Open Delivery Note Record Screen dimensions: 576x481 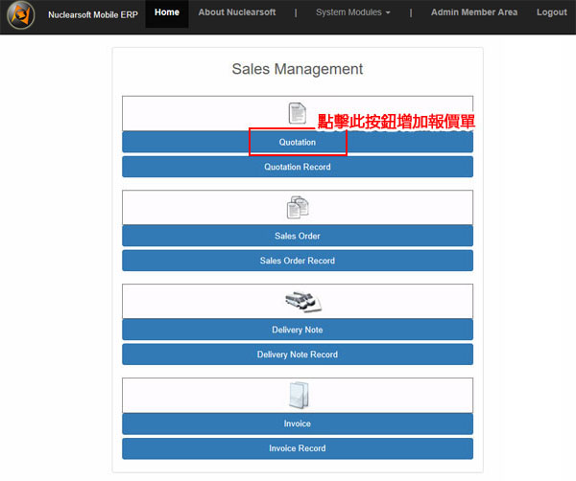pos(298,355)
